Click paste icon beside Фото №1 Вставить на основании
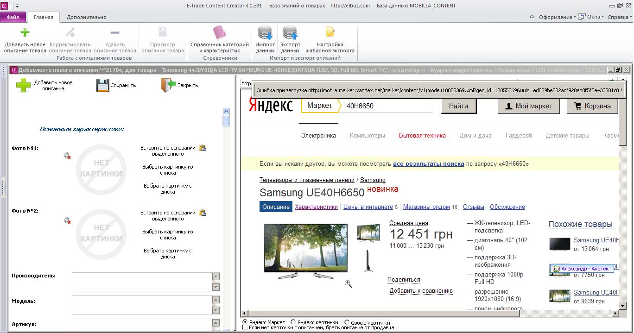 click(x=202, y=148)
